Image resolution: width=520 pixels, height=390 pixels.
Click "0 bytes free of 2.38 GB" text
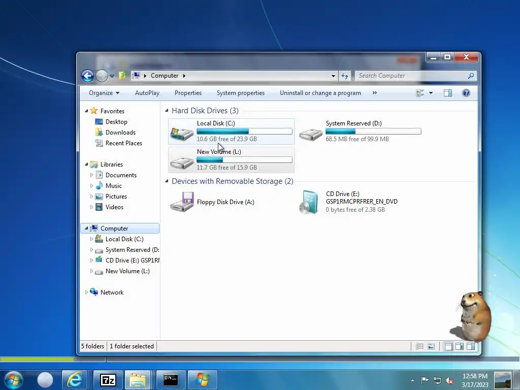[x=355, y=210]
